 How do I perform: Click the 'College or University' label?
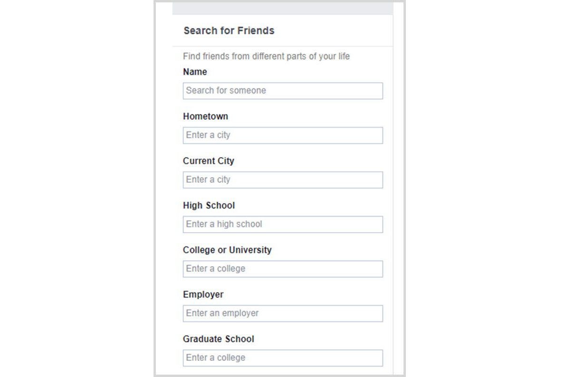tap(227, 250)
